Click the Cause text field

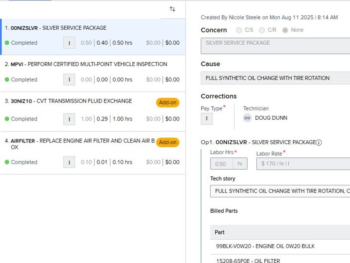tap(276, 78)
